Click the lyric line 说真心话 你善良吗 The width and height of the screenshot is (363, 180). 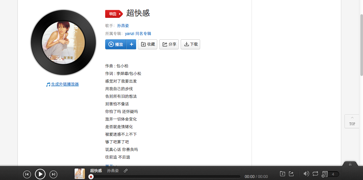tap(121, 150)
